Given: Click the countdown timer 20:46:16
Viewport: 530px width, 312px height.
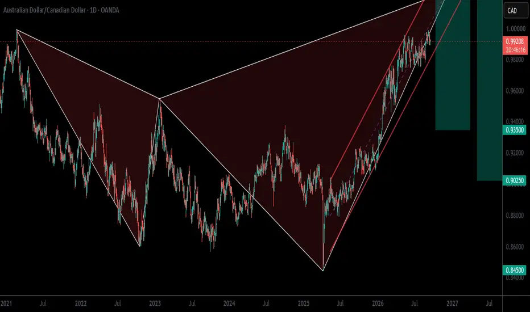Looking at the screenshot, I should 515,50.
